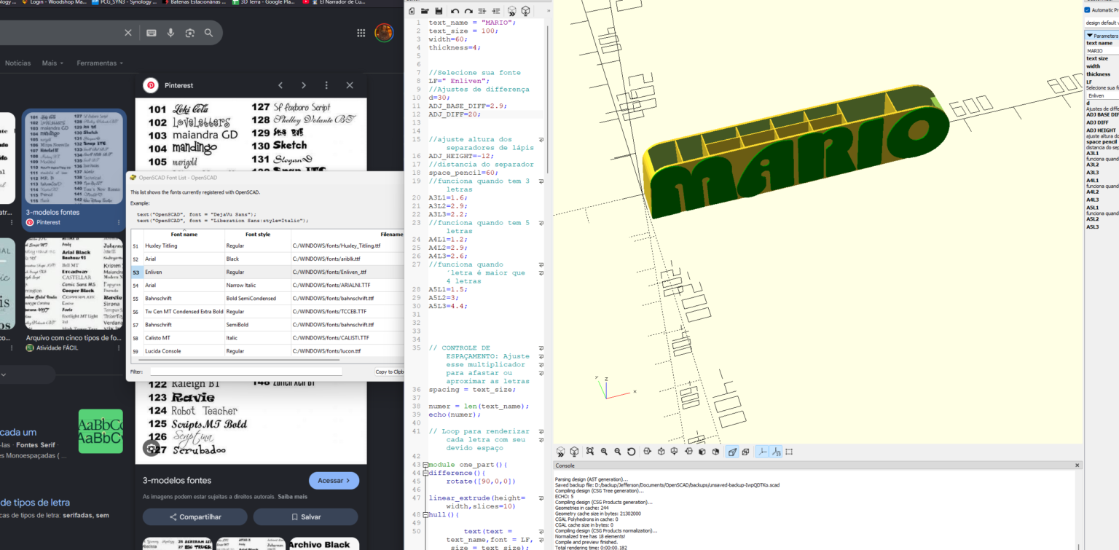Open the Notícias search tab
This screenshot has width=1119, height=550.
[x=18, y=63]
